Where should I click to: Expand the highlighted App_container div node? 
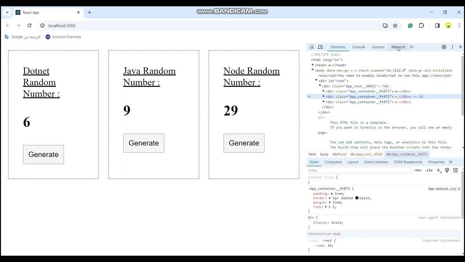tap(324, 96)
